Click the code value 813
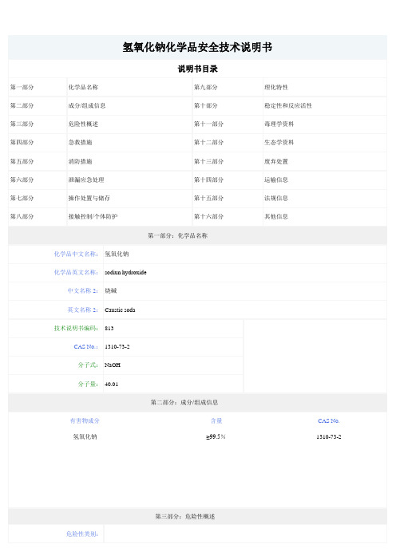Image resolution: width=396 pixels, height=560 pixels. 109,329
